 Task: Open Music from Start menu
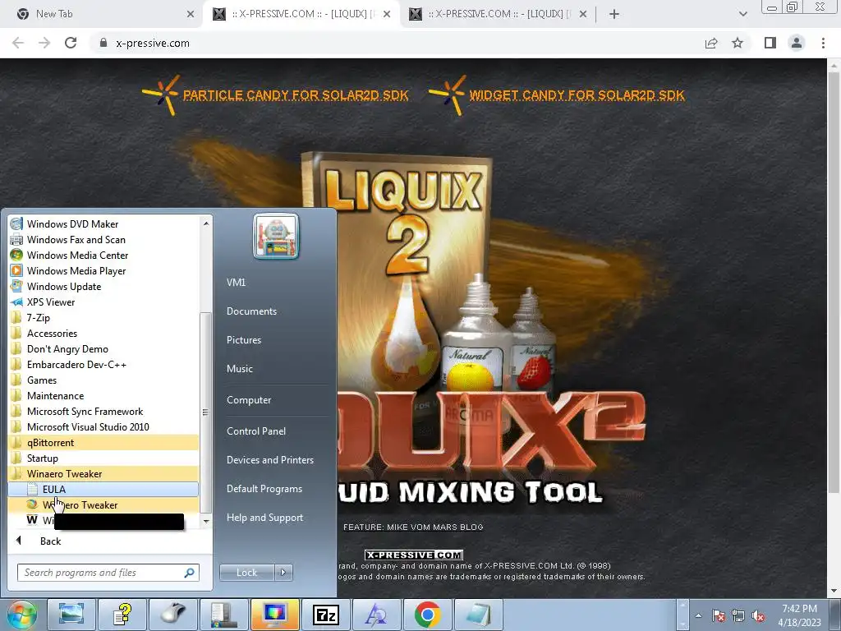point(239,369)
